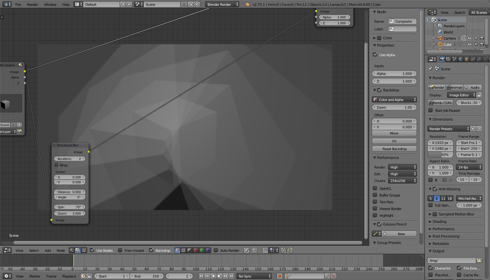The height and width of the screenshot is (280, 490).
Task: Click the Move backdrop button
Action: (x=394, y=133)
